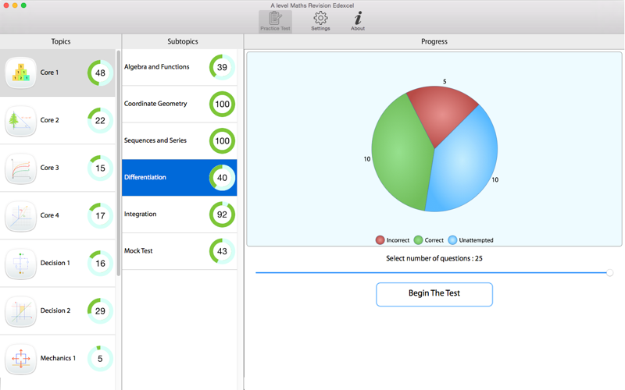The image size is (625, 390).
Task: Click the Begin The Test button
Action: [434, 294]
